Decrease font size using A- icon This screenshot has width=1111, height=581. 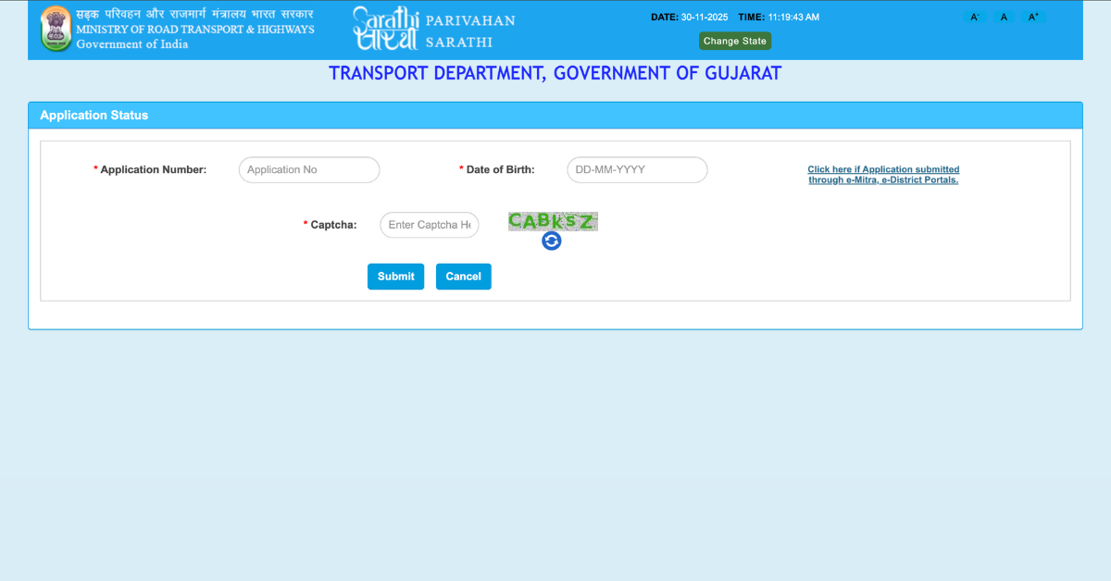click(974, 16)
